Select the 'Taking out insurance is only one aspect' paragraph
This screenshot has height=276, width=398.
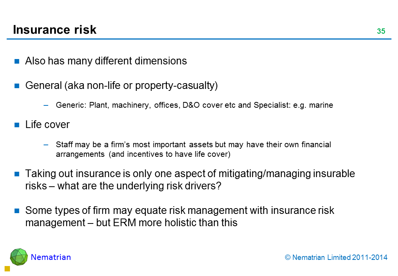pos(190,179)
